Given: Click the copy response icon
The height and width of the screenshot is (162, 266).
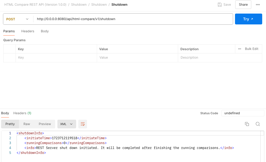Looking at the screenshot, I should tap(247, 124).
